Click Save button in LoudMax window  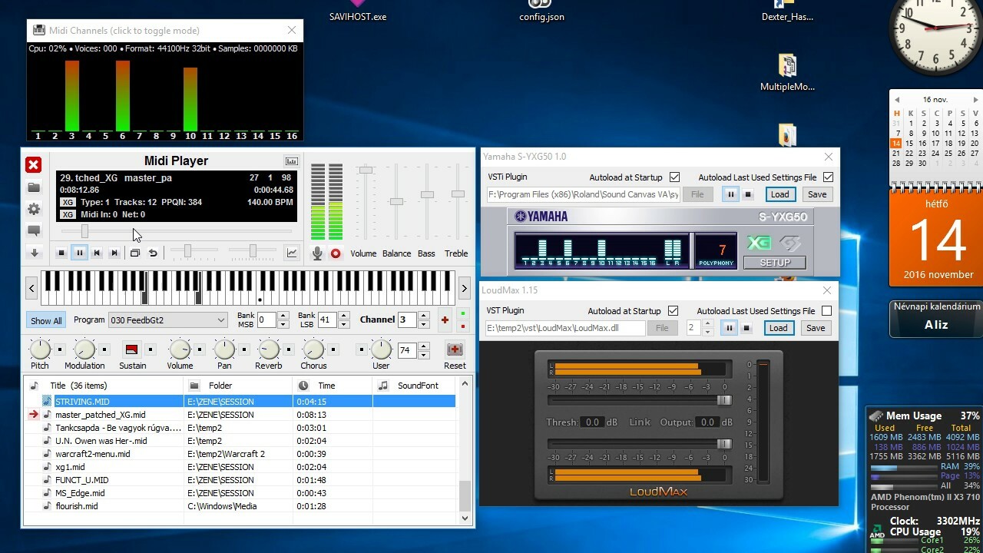816,328
